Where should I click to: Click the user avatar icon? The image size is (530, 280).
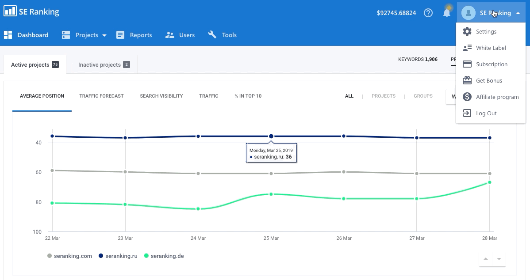[469, 13]
